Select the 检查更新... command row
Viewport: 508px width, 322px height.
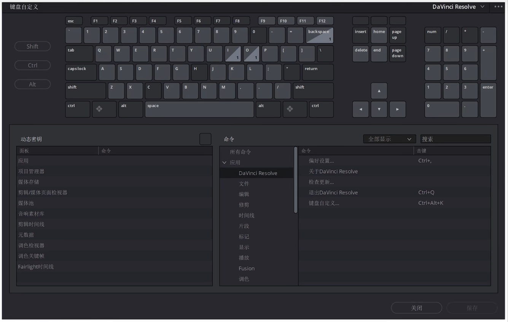tap(395, 182)
